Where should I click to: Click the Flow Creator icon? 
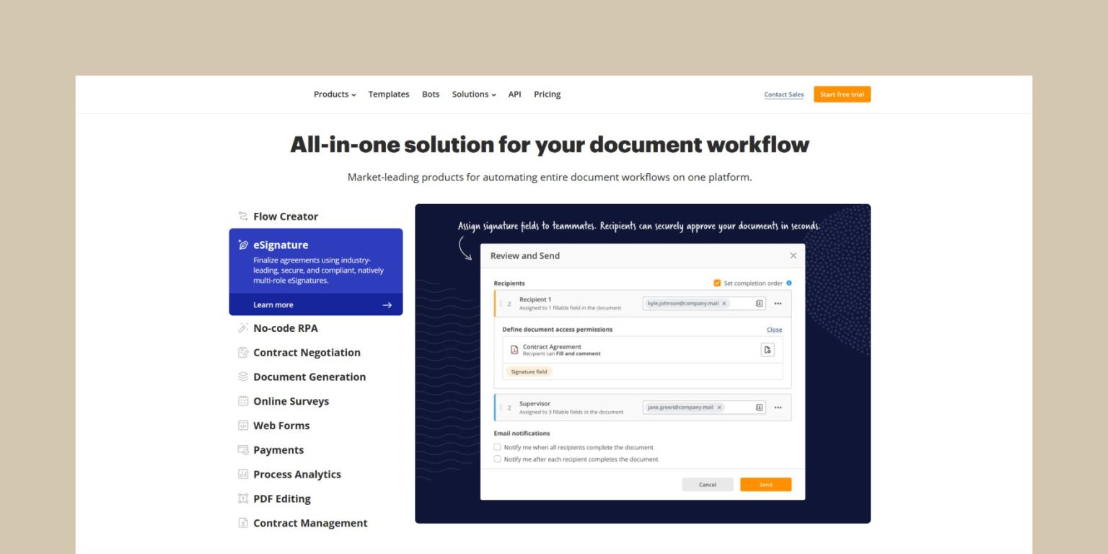[x=243, y=216]
